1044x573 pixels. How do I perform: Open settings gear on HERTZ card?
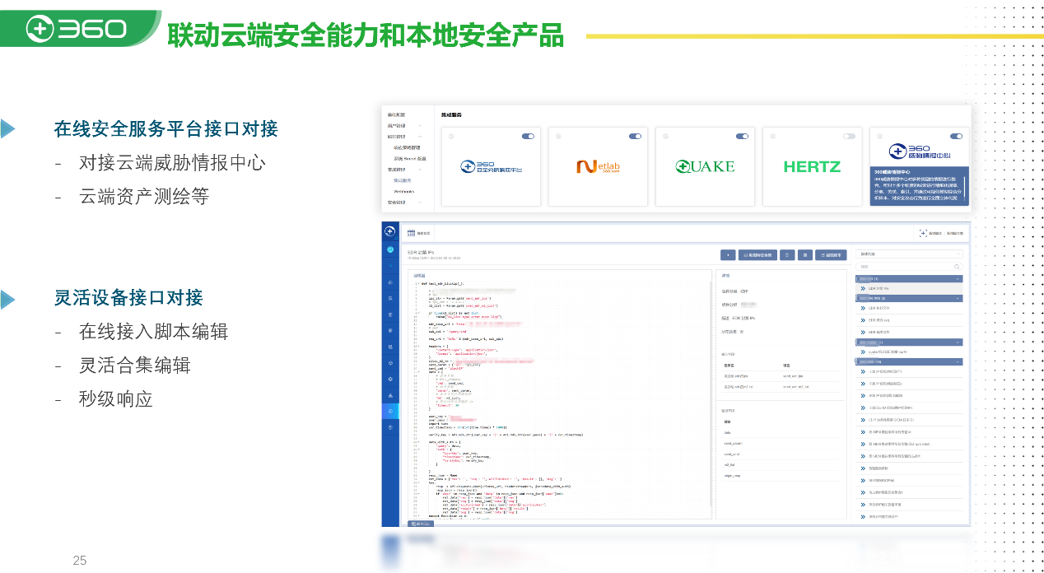click(772, 136)
